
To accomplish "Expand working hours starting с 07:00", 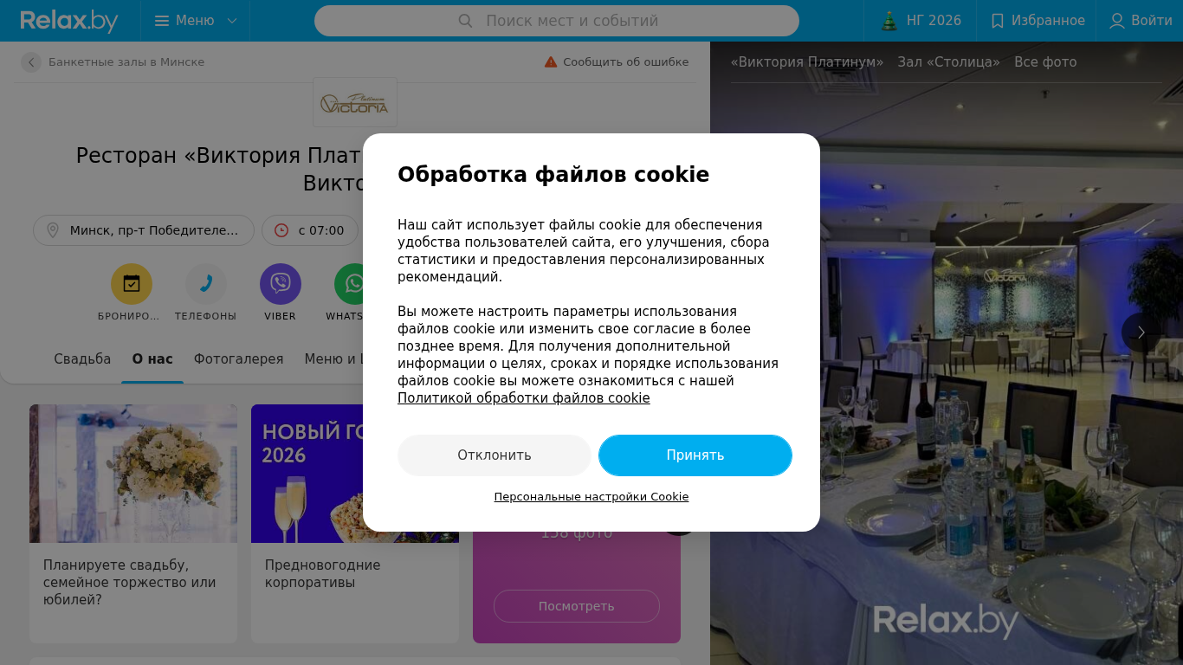I will (x=310, y=230).
